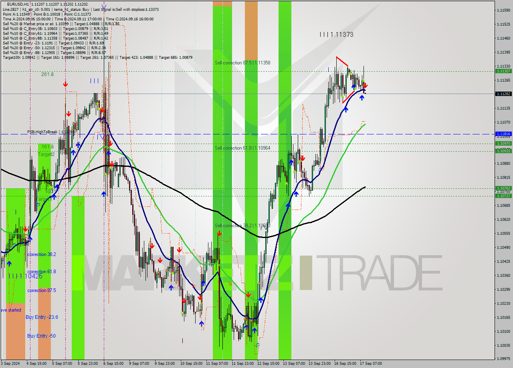Click the blue 'correction 38.2' label
This screenshot has width=513, height=368.
(x=42, y=254)
